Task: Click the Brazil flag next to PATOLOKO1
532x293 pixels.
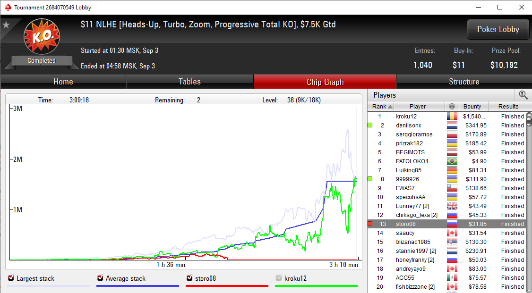Action: coord(452,161)
